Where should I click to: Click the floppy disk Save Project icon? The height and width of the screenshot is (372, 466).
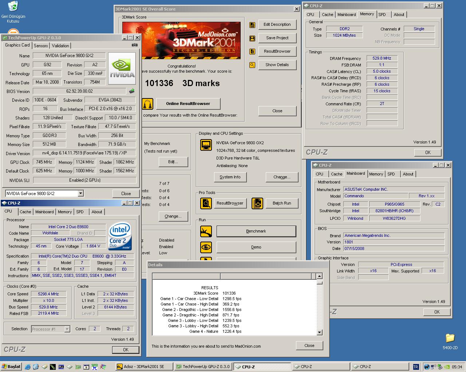252,38
